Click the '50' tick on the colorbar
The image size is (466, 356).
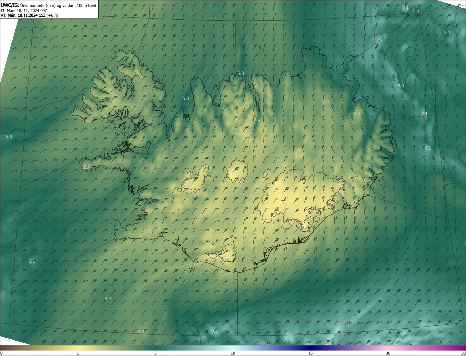(463, 353)
